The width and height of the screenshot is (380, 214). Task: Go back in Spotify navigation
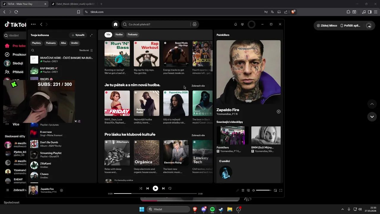click(x=41, y=24)
